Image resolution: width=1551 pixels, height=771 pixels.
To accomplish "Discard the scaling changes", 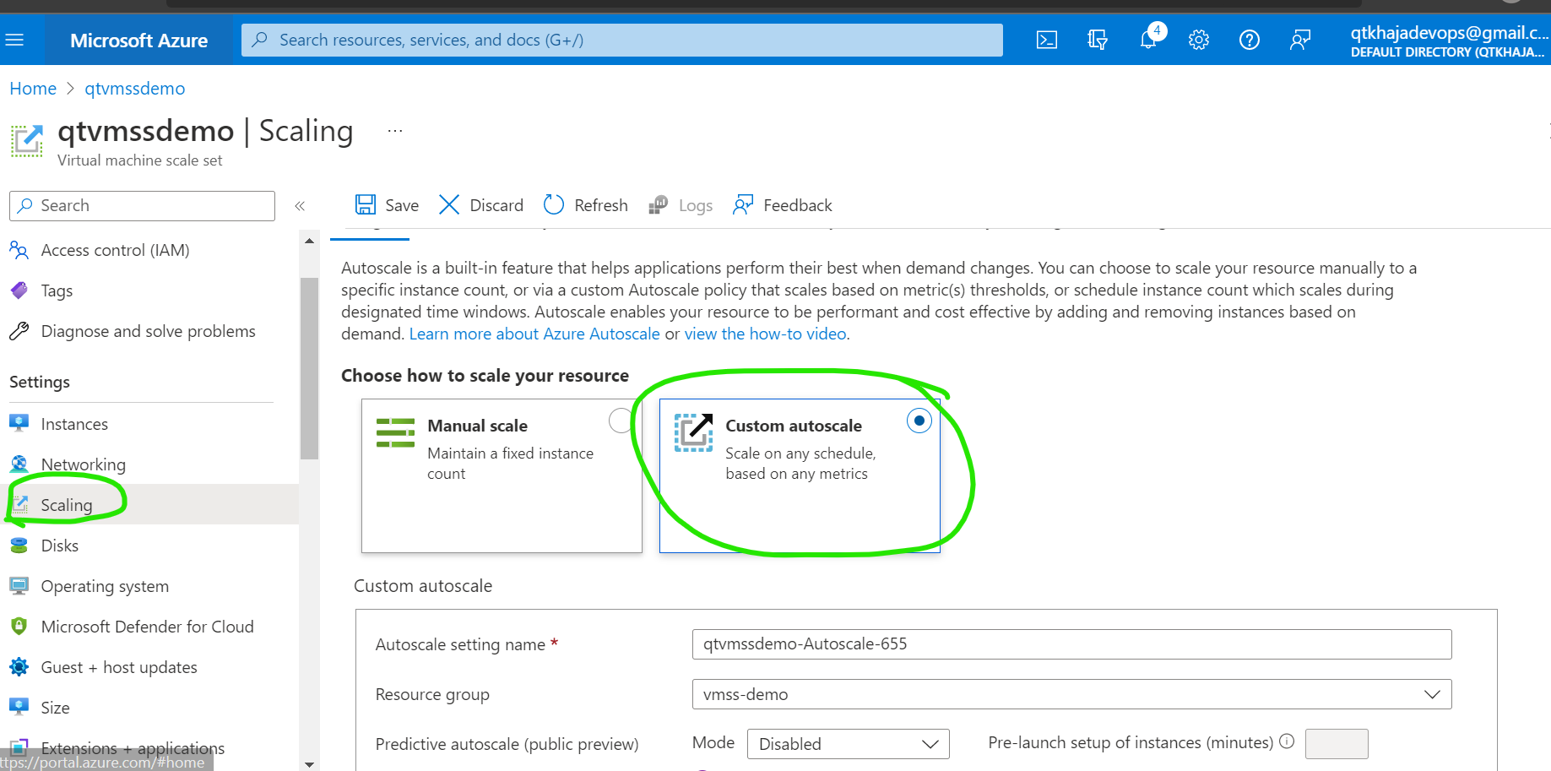I will pyautogui.click(x=481, y=205).
